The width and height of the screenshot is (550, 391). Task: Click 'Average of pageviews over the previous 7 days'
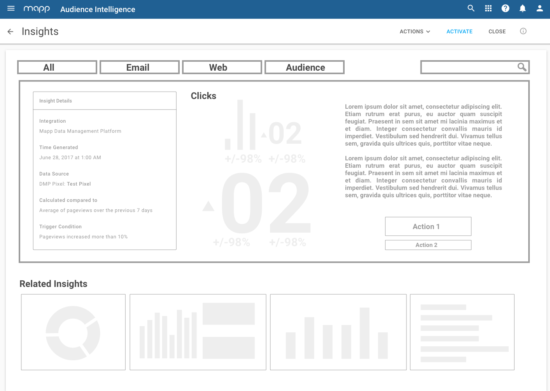[96, 210]
